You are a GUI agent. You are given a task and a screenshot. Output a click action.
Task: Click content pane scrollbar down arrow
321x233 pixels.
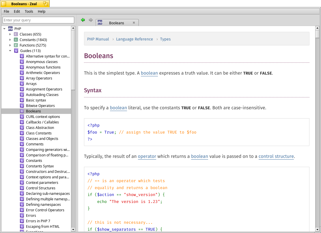tap(317, 230)
